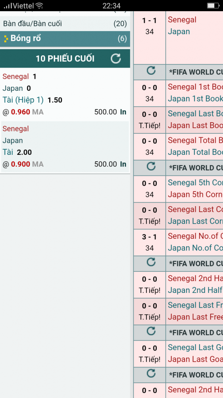The image size is (223, 398).
Task: Select the 10 PHIẾU CUỐI header
Action: (65, 59)
